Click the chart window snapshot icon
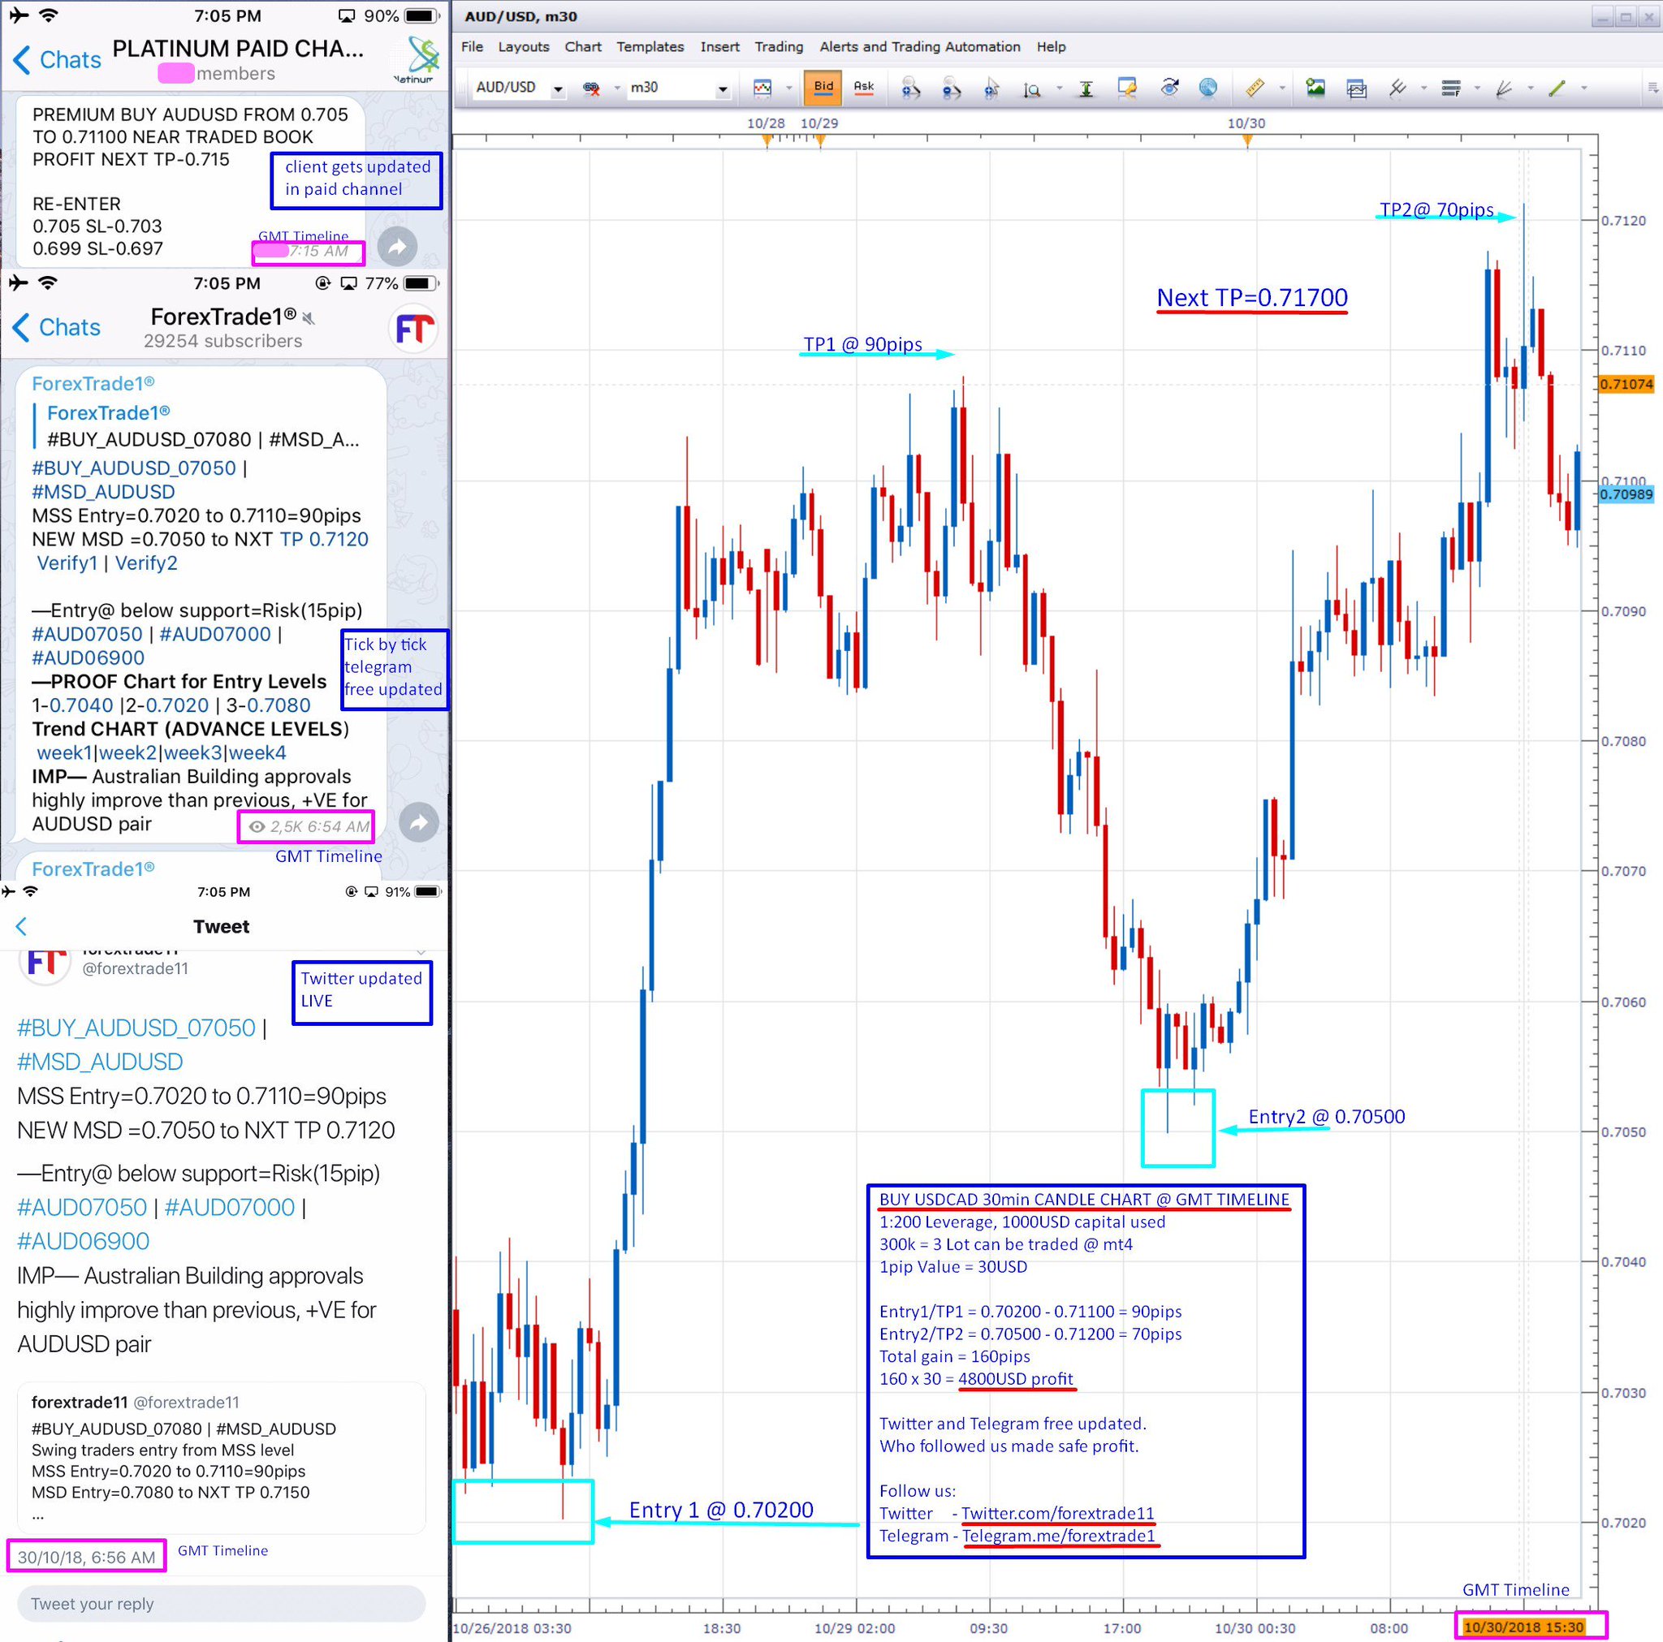The image size is (1663, 1642). tap(1357, 88)
